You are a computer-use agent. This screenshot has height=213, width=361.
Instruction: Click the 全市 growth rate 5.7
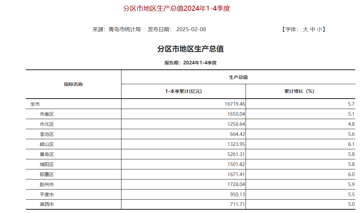[x=351, y=104]
